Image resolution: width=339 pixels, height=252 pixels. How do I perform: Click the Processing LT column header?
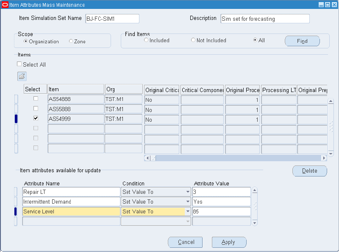[279, 90]
